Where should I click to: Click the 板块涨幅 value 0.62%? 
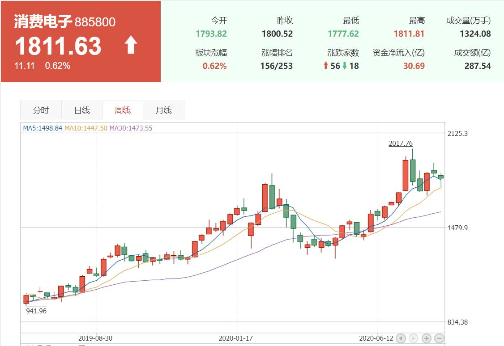pyautogui.click(x=215, y=66)
